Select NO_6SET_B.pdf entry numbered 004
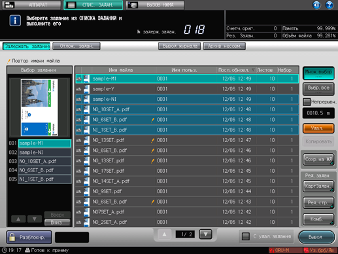Screen dimensions: 338x254 [44, 170]
